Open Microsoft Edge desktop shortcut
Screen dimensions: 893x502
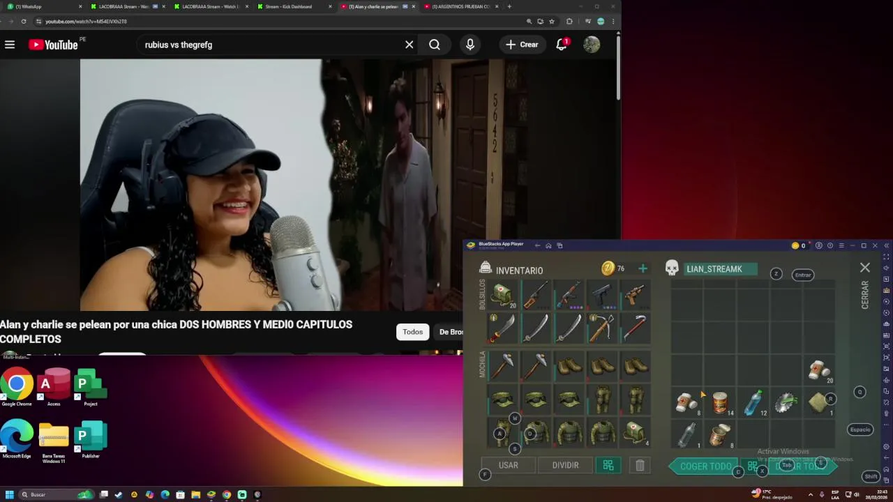17,439
